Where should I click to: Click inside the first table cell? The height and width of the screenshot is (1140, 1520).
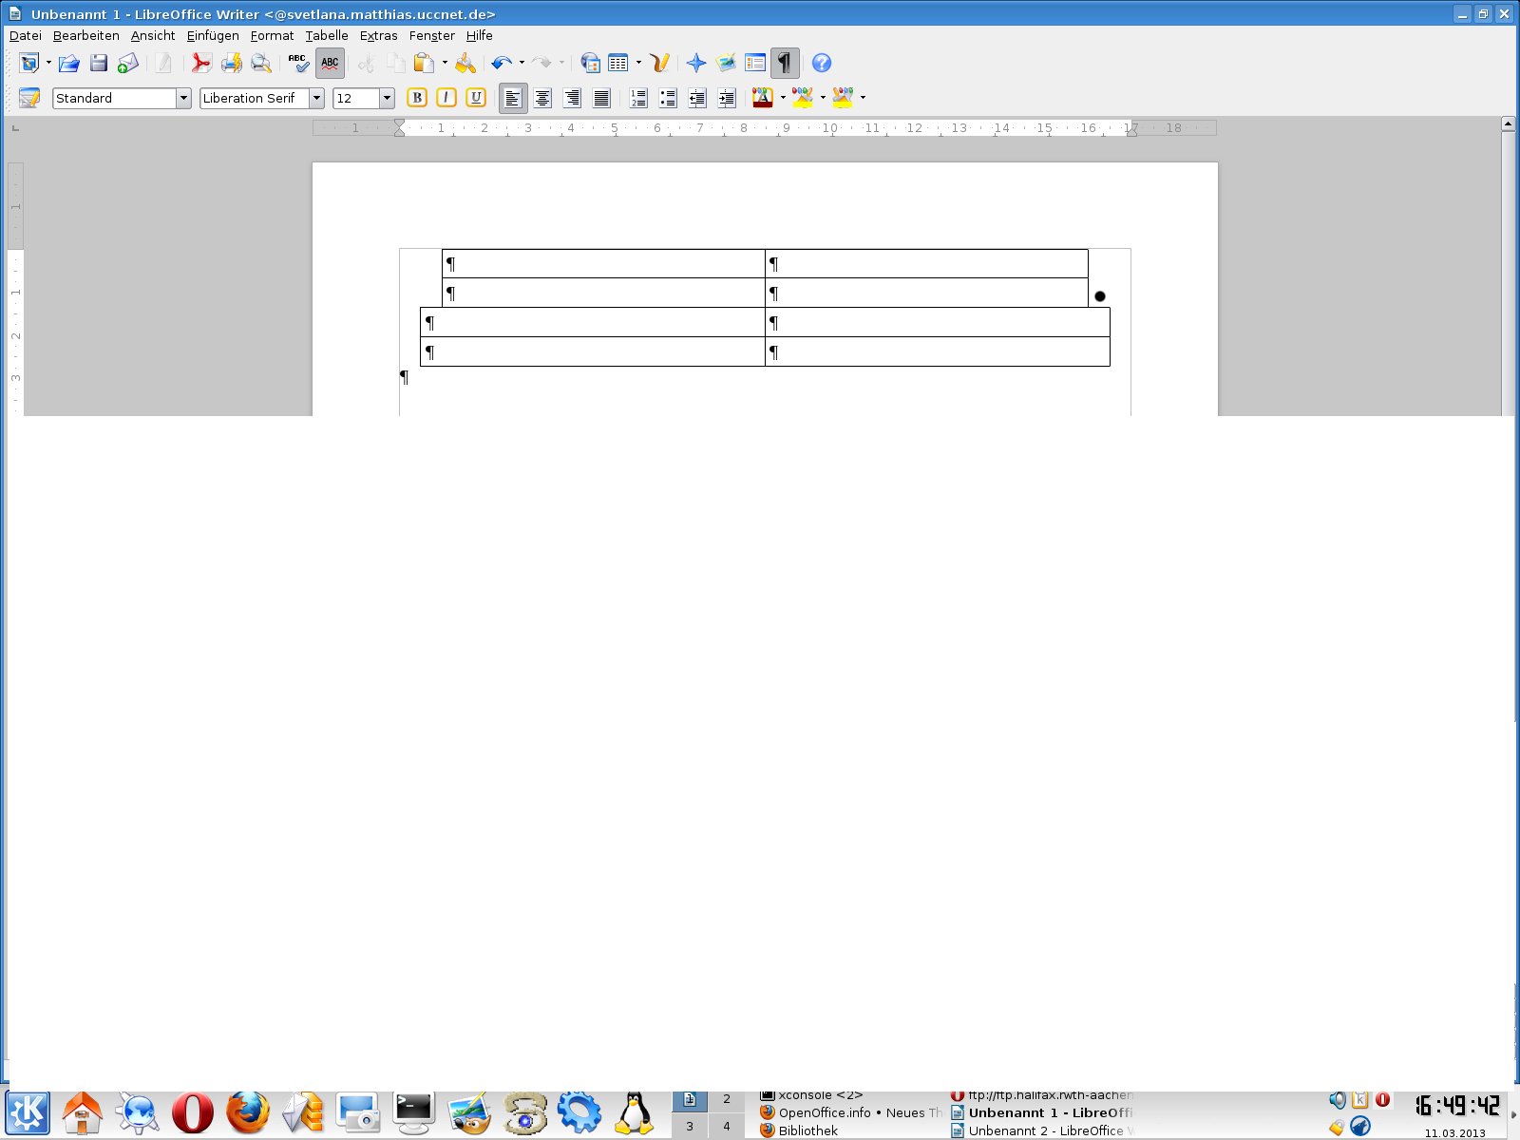[x=603, y=264]
